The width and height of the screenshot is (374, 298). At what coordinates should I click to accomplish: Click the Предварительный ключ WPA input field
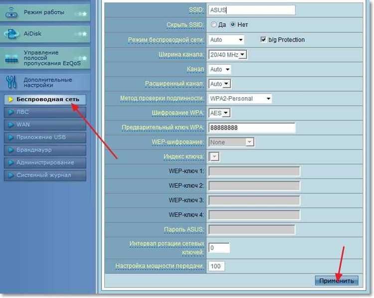click(252, 128)
